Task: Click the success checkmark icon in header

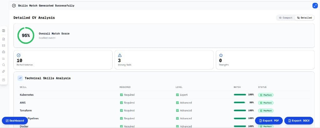Action: (x=14, y=6)
